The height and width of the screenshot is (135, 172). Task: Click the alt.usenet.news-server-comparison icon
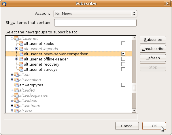[x=21, y=54]
